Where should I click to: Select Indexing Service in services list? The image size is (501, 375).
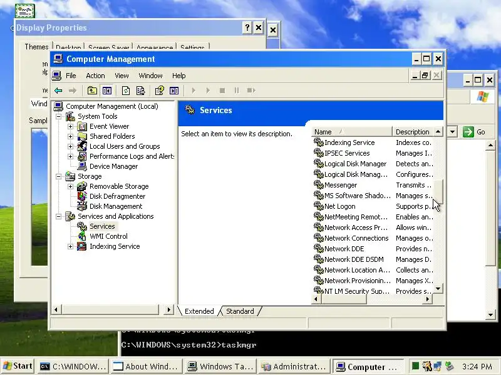pyautogui.click(x=349, y=142)
